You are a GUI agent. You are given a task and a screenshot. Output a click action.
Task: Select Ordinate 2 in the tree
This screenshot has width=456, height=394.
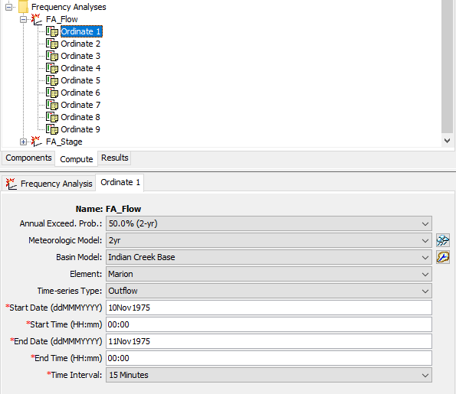[80, 44]
